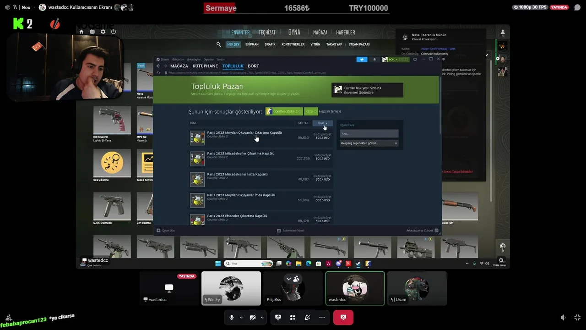
Task: Sort market listings by MİKTAR
Action: [x=303, y=123]
